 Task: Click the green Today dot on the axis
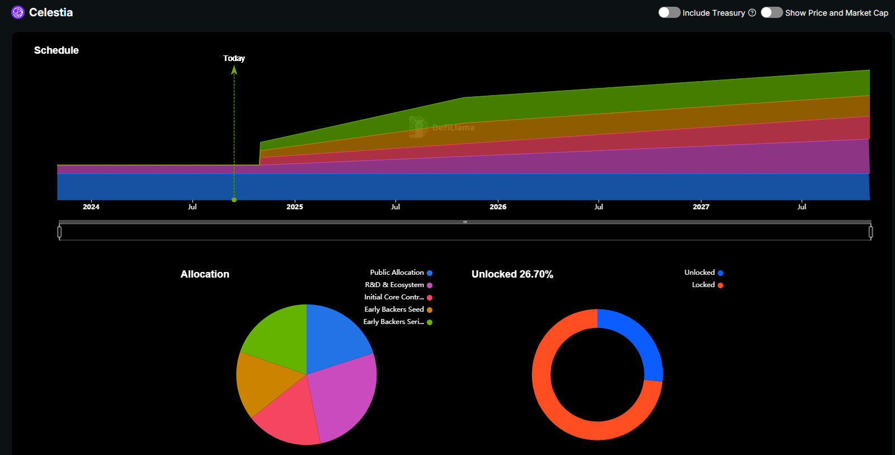(x=234, y=200)
